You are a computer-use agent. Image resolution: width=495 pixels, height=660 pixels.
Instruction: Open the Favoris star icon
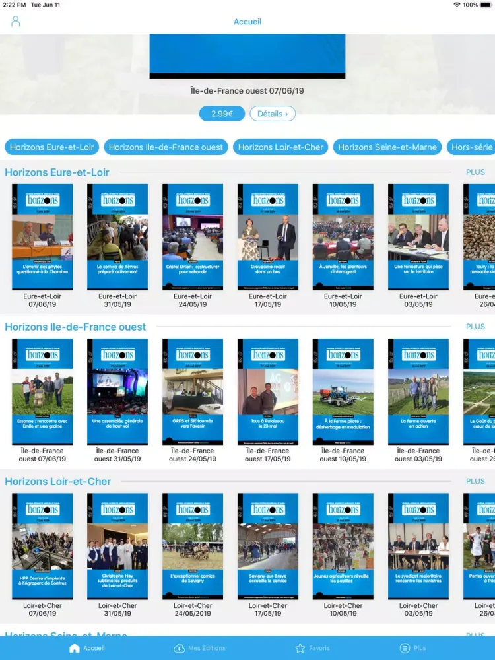[x=300, y=648]
